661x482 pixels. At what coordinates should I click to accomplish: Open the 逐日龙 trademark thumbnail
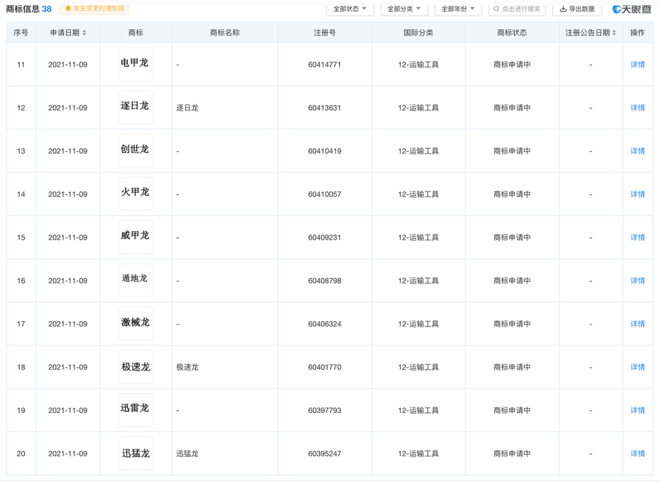coord(135,108)
